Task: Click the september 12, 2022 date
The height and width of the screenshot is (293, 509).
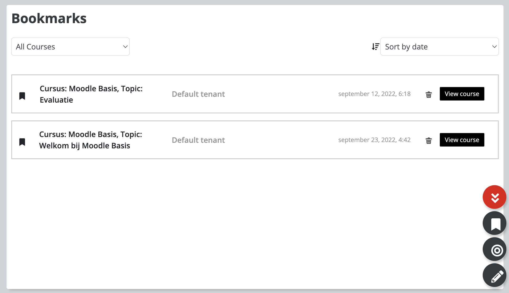Action: click(374, 94)
